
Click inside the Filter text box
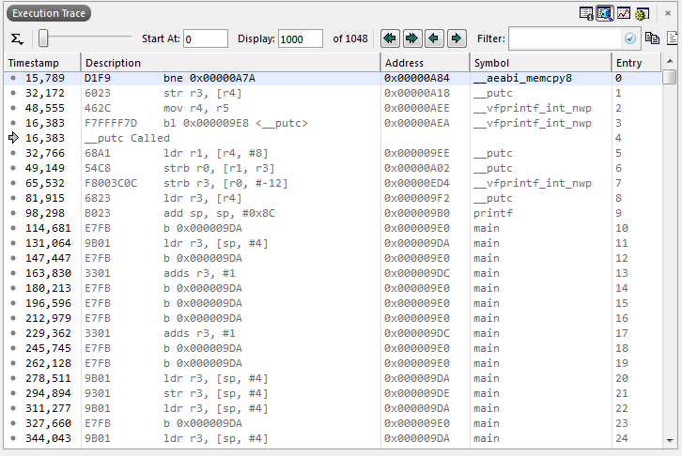[566, 38]
